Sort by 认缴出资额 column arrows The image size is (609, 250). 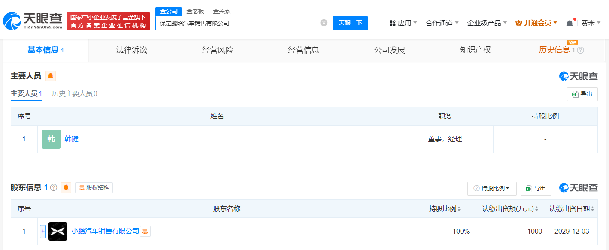pos(537,209)
